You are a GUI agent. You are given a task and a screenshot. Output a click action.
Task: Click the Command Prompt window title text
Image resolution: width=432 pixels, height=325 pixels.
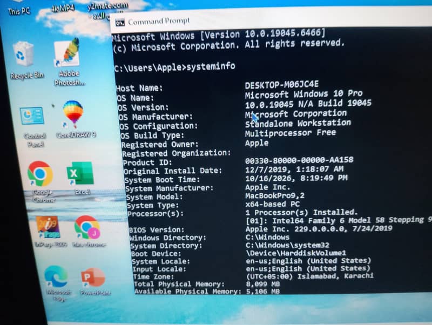pos(159,22)
